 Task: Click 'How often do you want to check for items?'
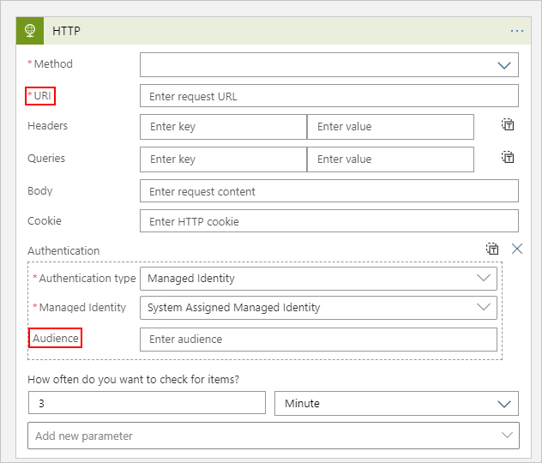pos(134,379)
